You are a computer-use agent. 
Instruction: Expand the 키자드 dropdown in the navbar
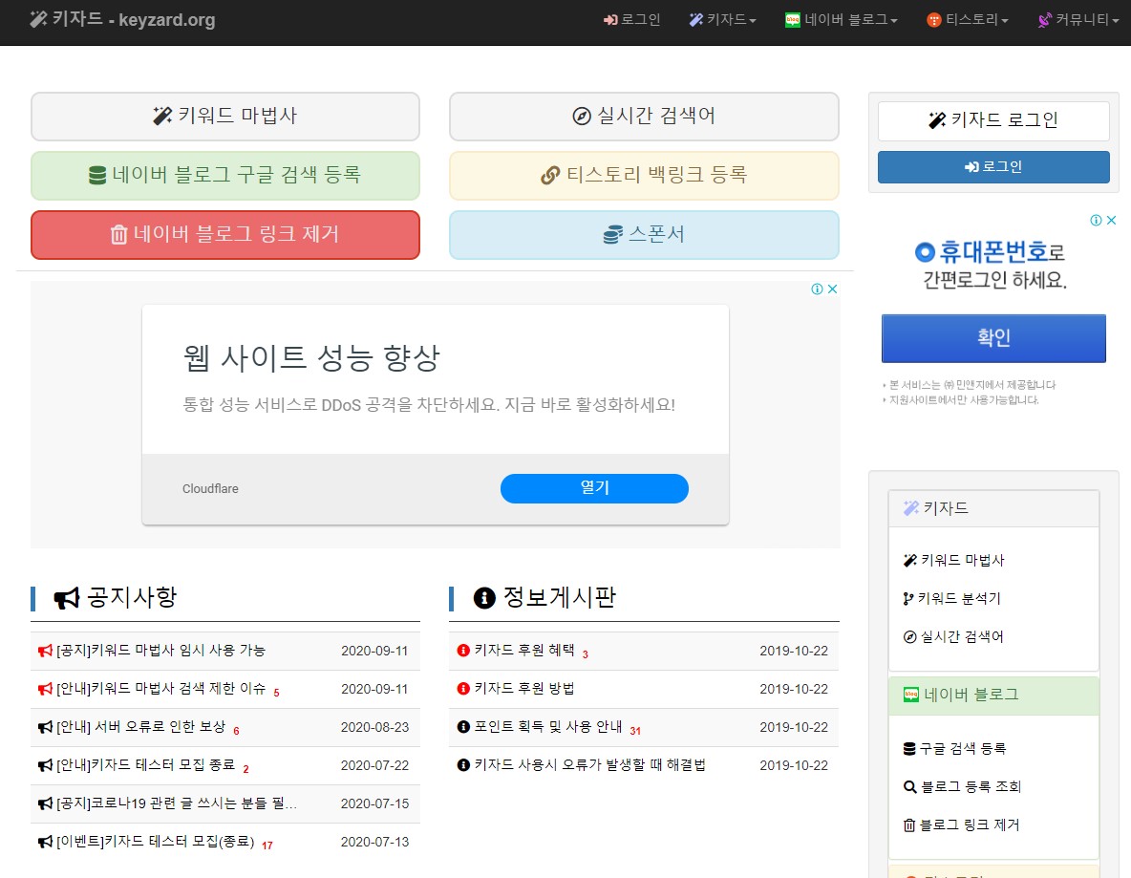(x=723, y=19)
